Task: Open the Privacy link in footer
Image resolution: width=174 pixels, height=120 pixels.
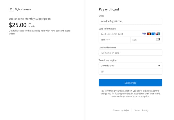Action: click(145, 110)
